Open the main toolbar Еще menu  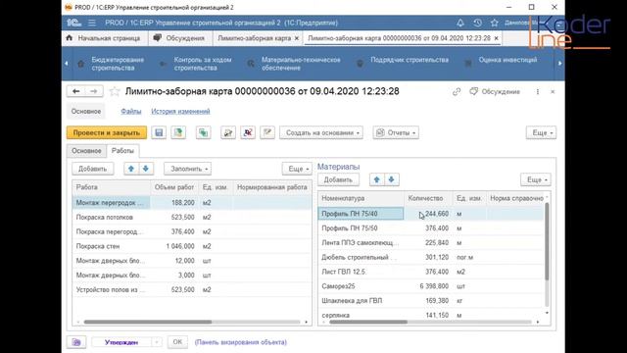coord(541,132)
